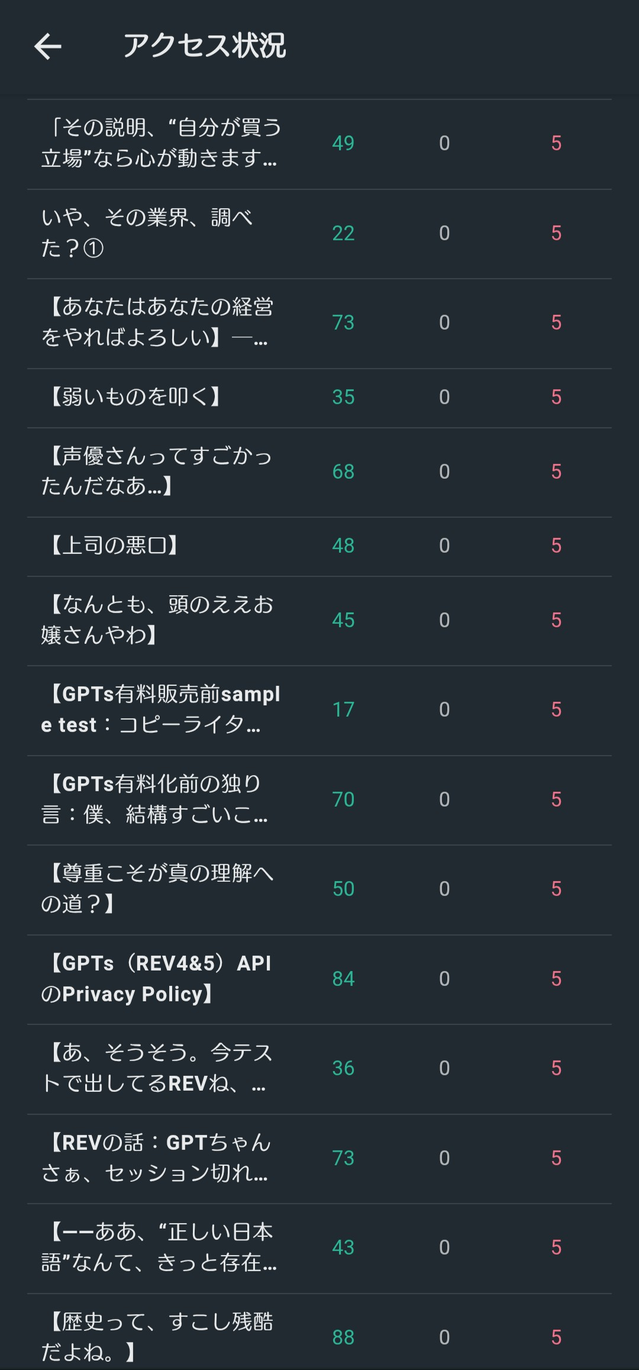The image size is (639, 1370).
Task: Open 【GPTs有料販売前sample test：コピーライタ… article
Action: point(160,710)
